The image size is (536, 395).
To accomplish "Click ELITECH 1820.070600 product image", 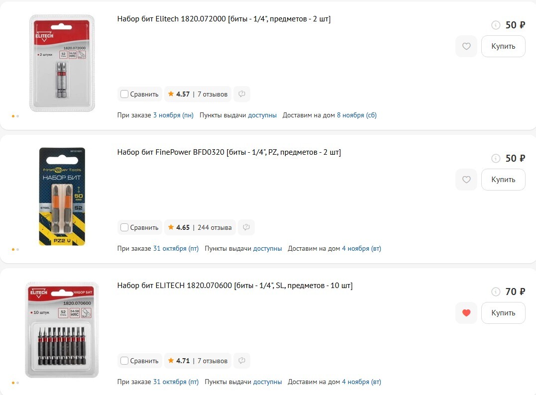I will click(62, 330).
